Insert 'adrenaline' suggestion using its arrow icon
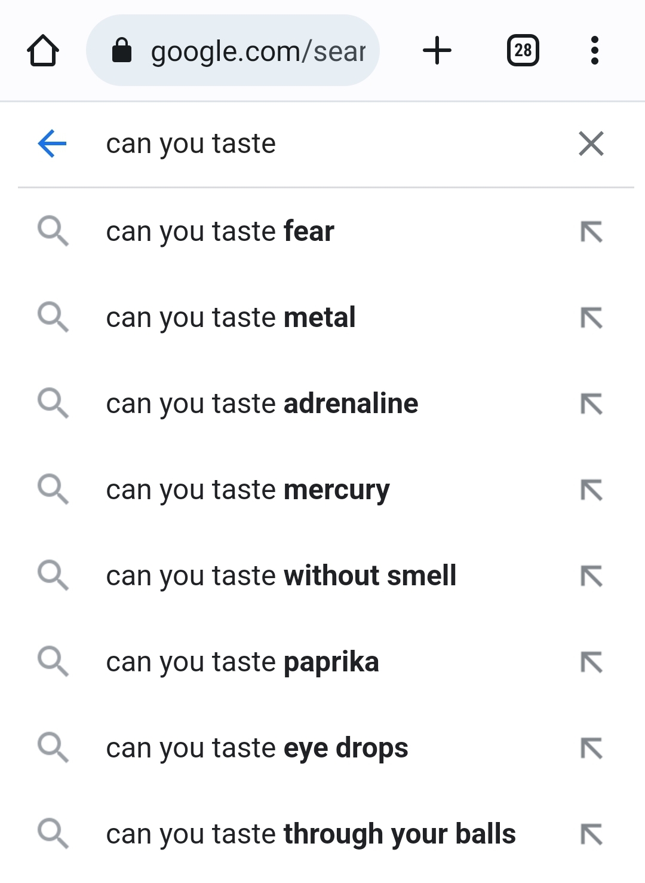 coord(591,404)
